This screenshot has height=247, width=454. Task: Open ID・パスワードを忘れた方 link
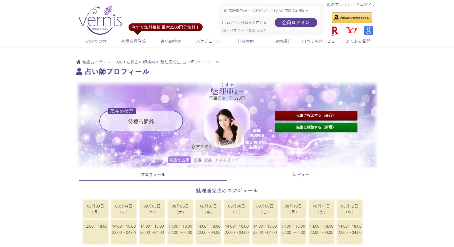click(x=244, y=30)
